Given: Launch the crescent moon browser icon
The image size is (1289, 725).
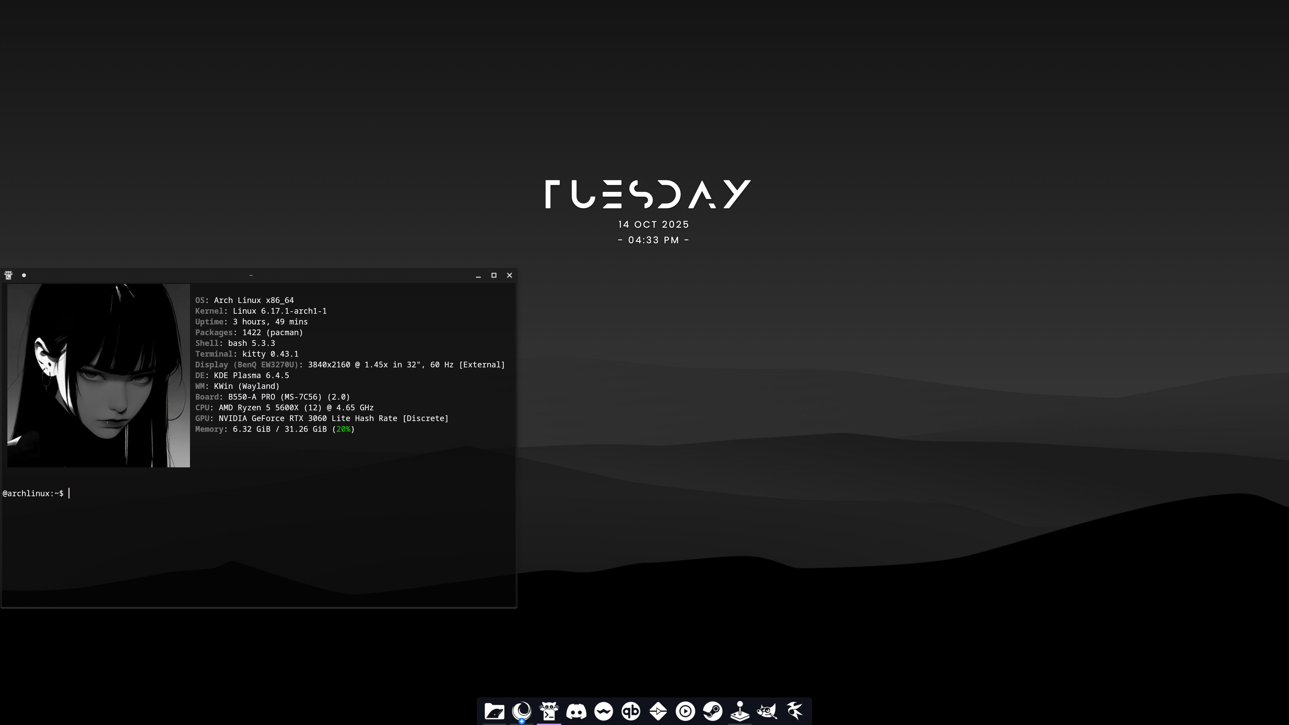Looking at the screenshot, I should [x=521, y=711].
